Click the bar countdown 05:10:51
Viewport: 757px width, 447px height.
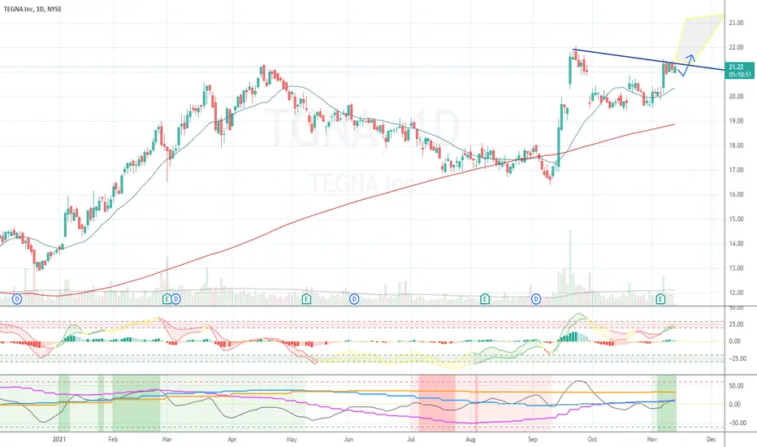740,75
